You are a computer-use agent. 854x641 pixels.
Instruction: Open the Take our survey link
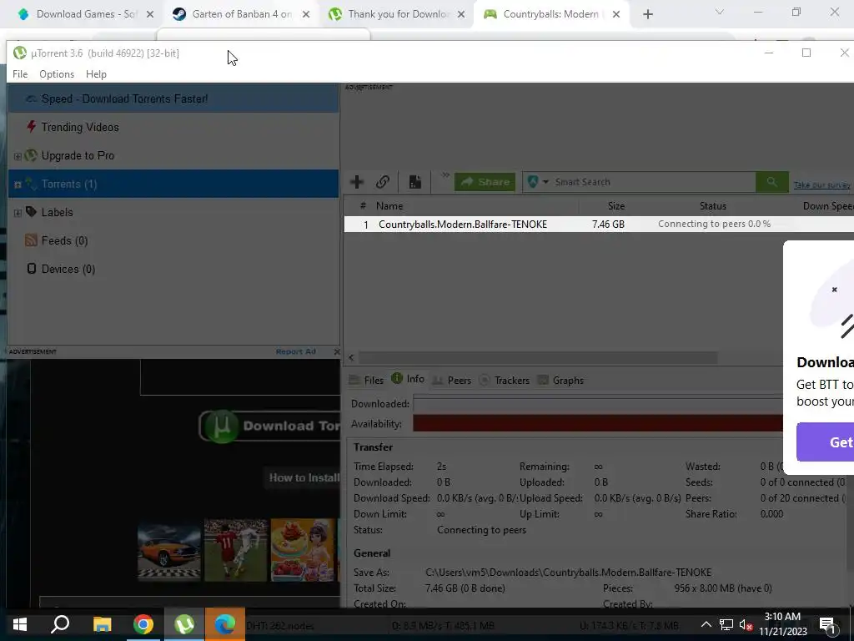click(x=822, y=185)
